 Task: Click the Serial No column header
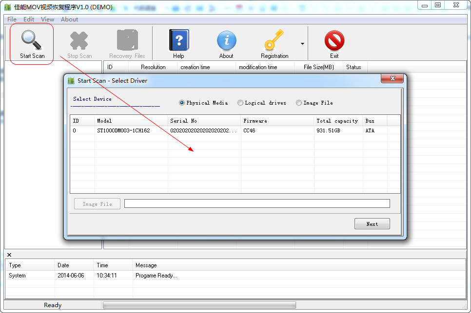204,121
